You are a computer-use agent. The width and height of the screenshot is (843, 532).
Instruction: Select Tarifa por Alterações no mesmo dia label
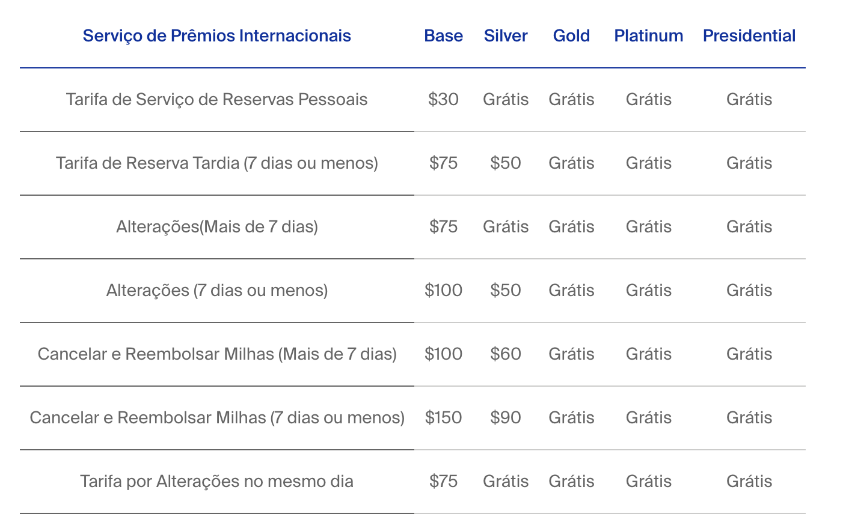(x=216, y=482)
